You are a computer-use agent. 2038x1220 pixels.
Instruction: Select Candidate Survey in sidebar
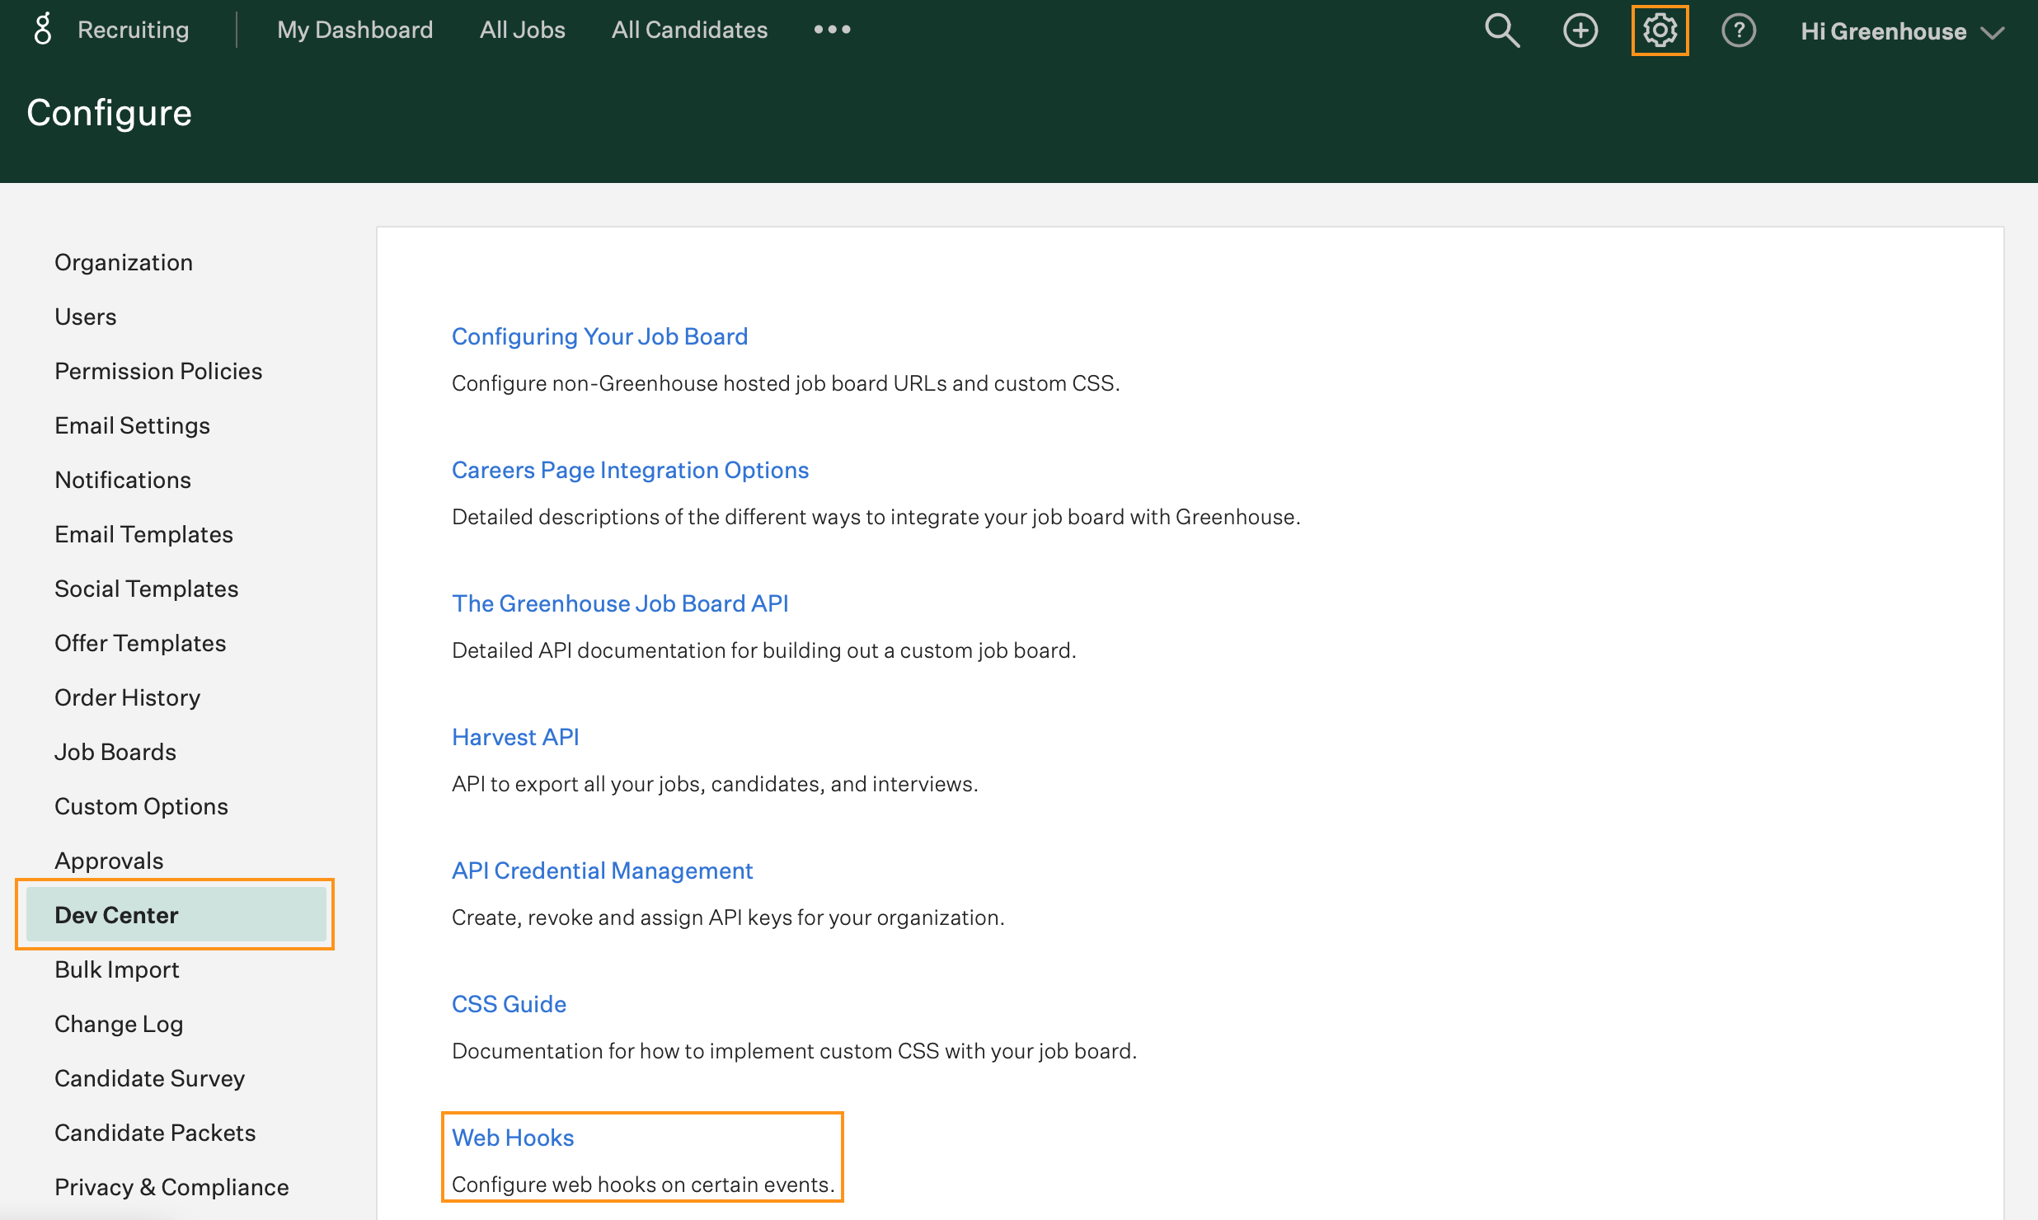[x=150, y=1078]
